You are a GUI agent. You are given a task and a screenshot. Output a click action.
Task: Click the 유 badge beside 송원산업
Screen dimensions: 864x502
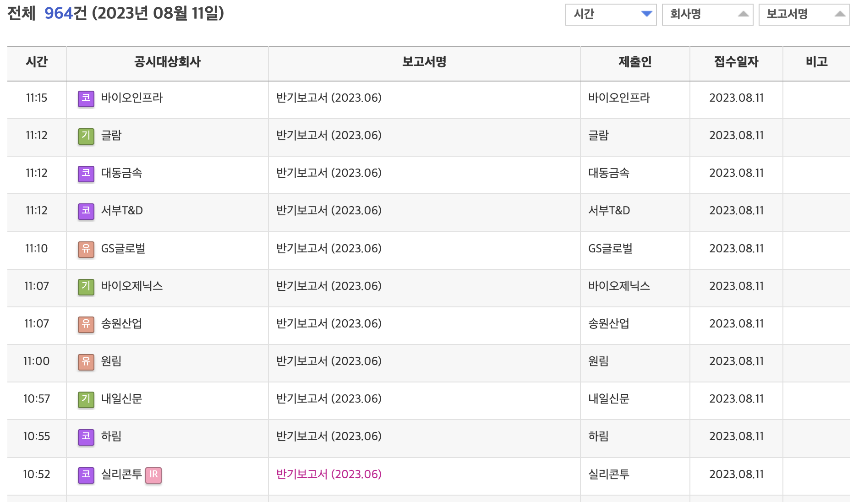tap(86, 324)
